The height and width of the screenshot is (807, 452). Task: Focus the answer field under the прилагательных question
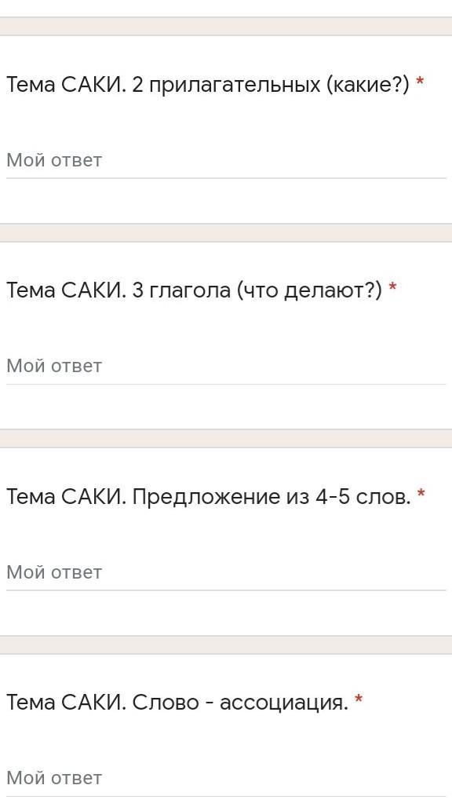pos(226,161)
